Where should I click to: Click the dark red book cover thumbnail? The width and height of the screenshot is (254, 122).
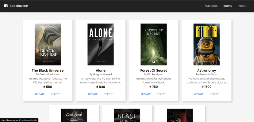click(180, 115)
